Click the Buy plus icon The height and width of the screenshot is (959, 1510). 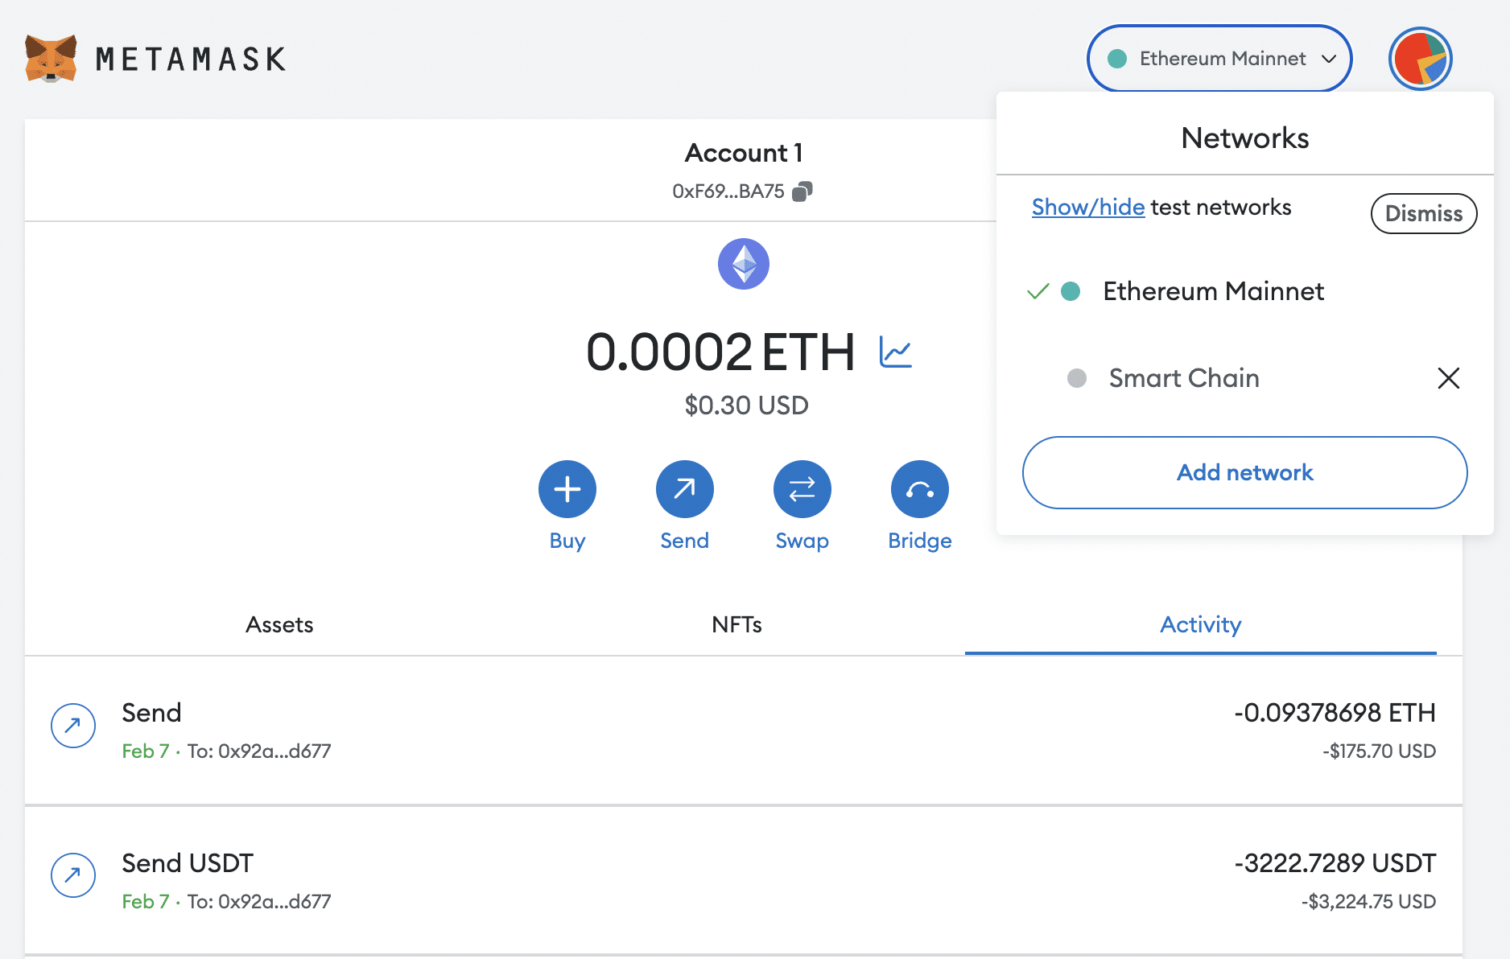567,489
